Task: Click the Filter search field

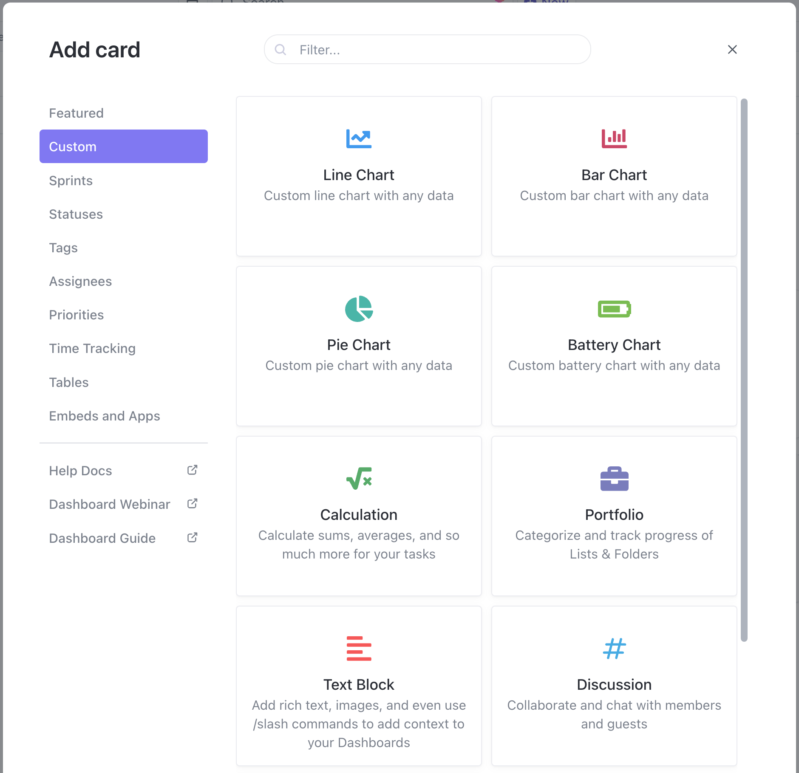Action: click(x=427, y=50)
